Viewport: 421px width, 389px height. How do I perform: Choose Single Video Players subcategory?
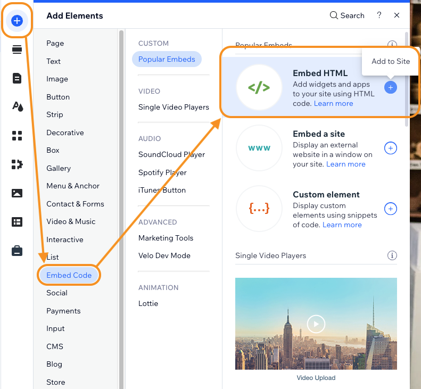(174, 107)
